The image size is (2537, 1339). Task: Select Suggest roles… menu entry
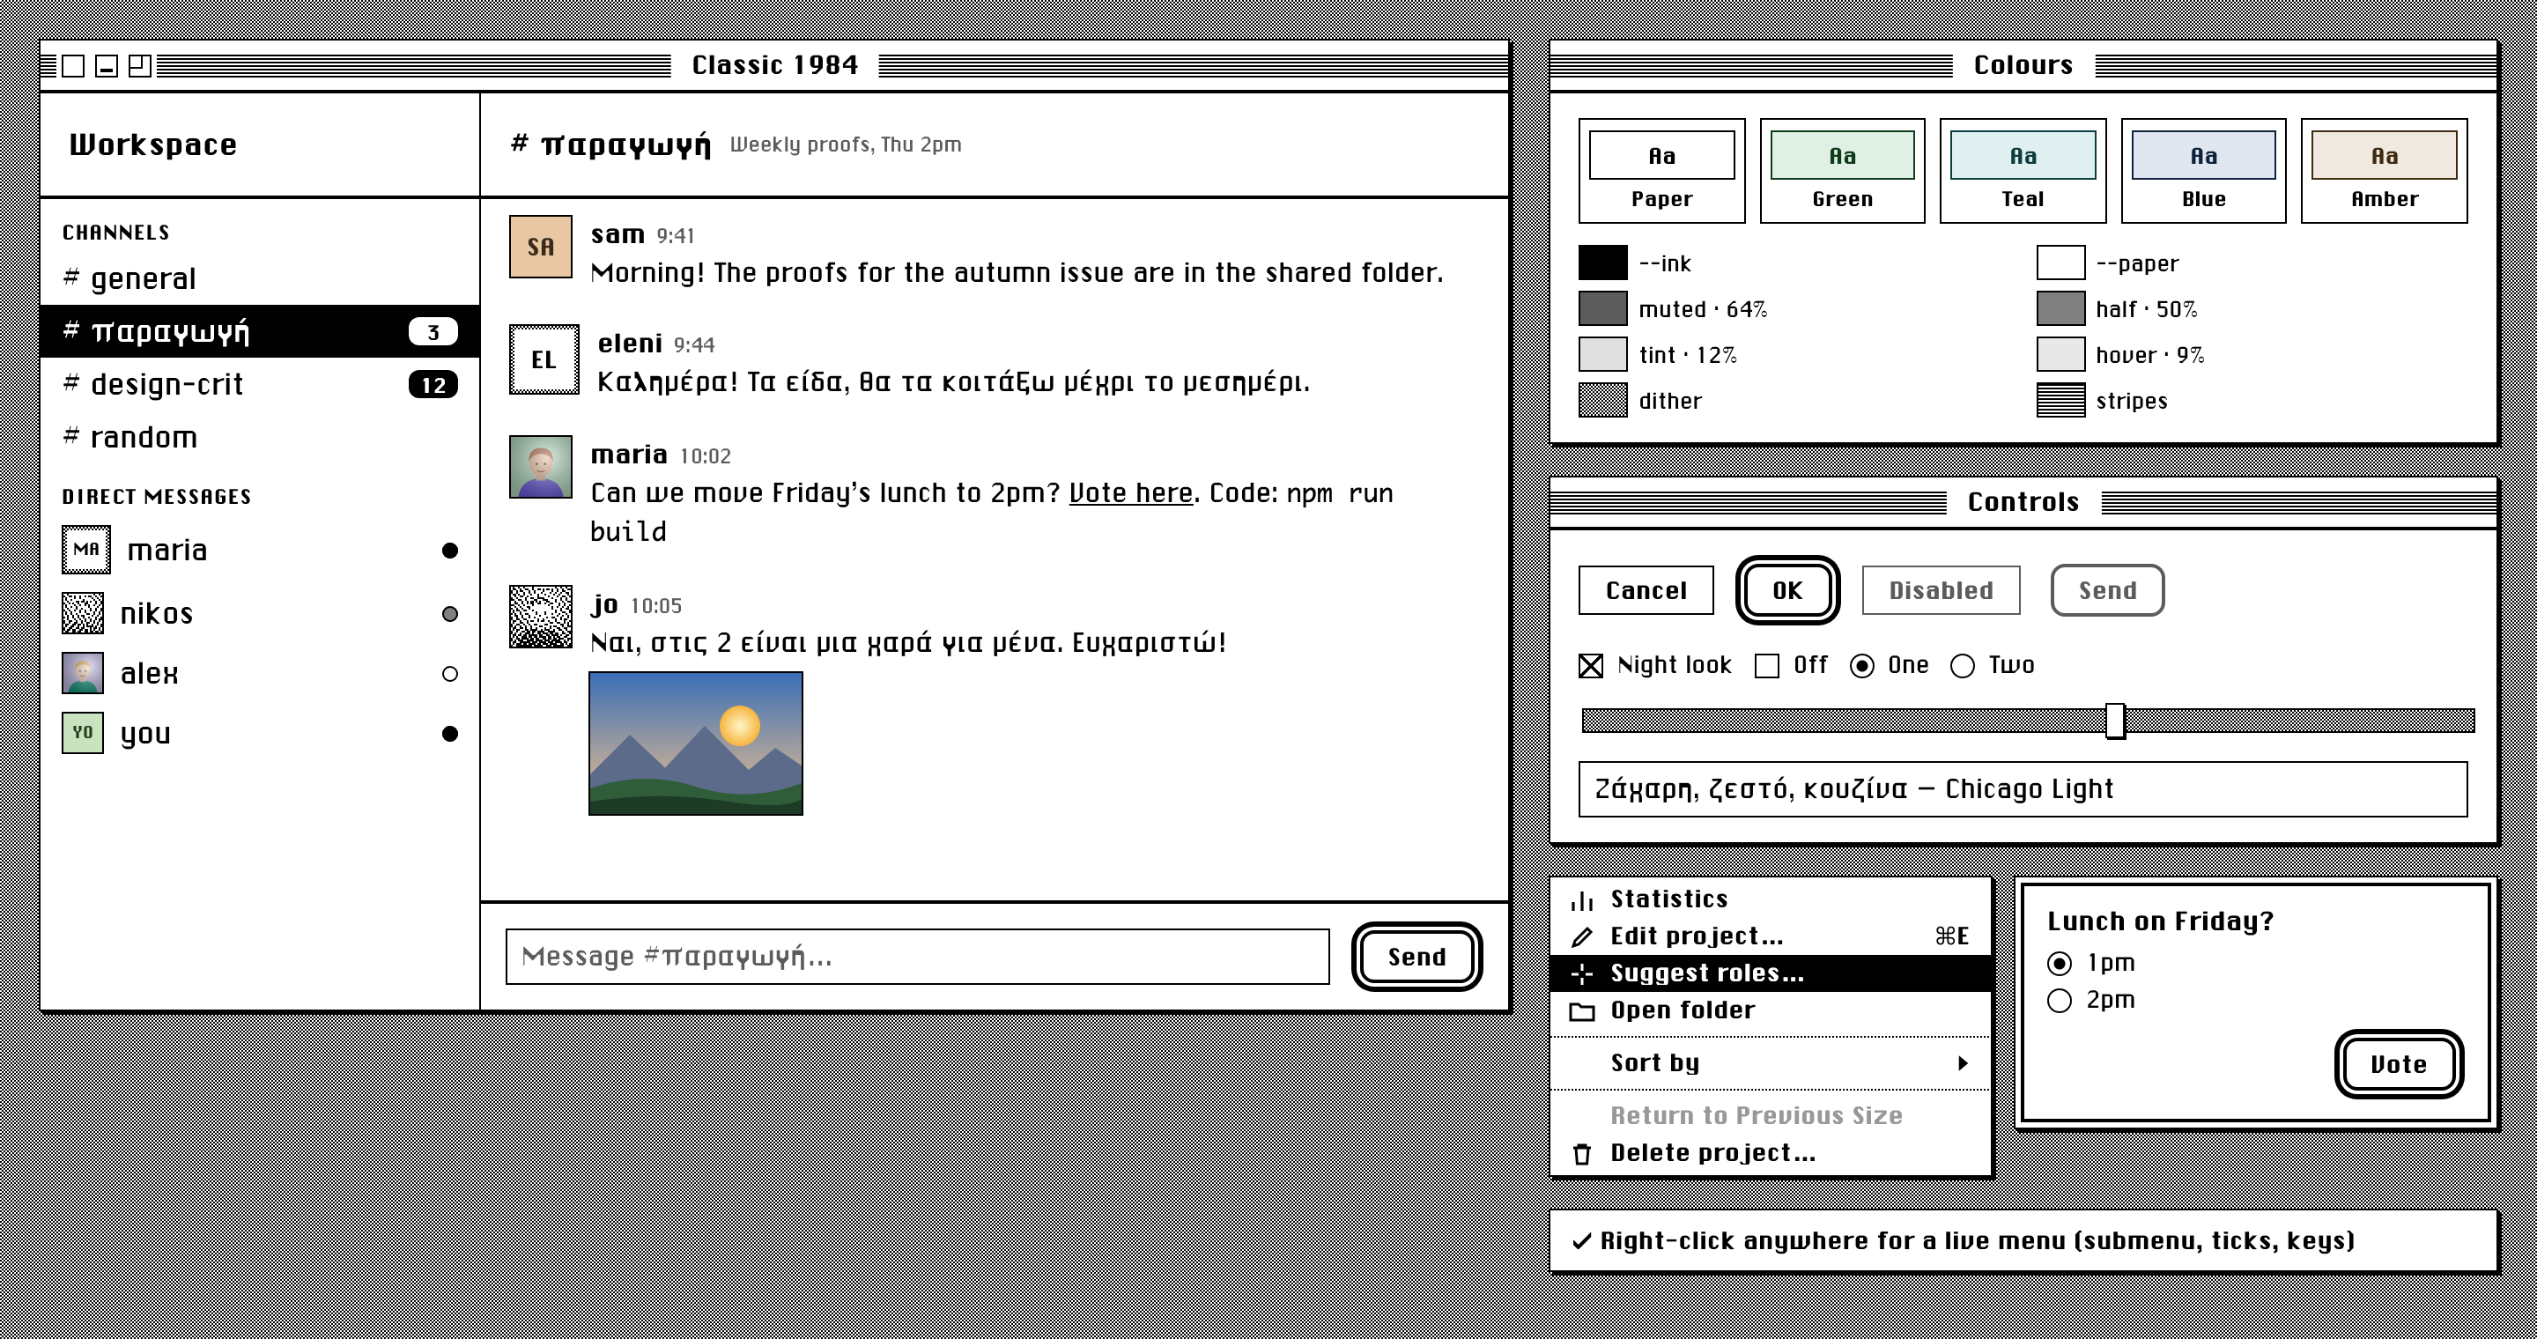1771,973
